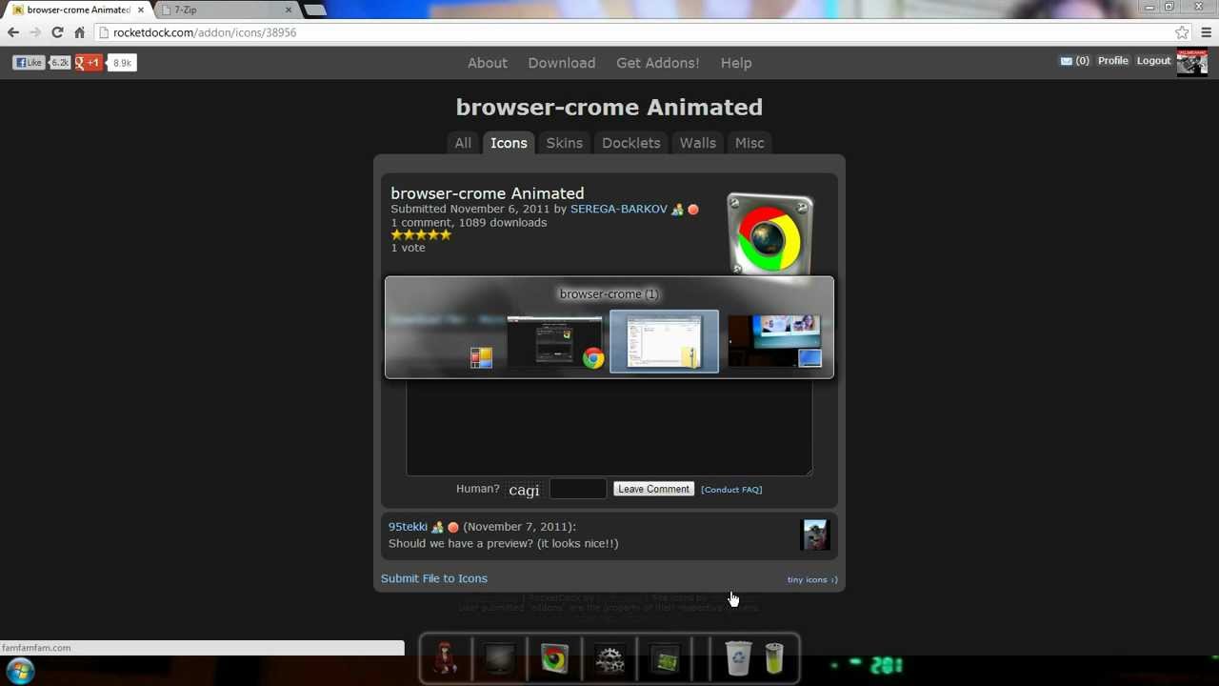Image resolution: width=1219 pixels, height=686 pixels.
Task: Click the address bar URL field
Action: pyautogui.click(x=633, y=32)
